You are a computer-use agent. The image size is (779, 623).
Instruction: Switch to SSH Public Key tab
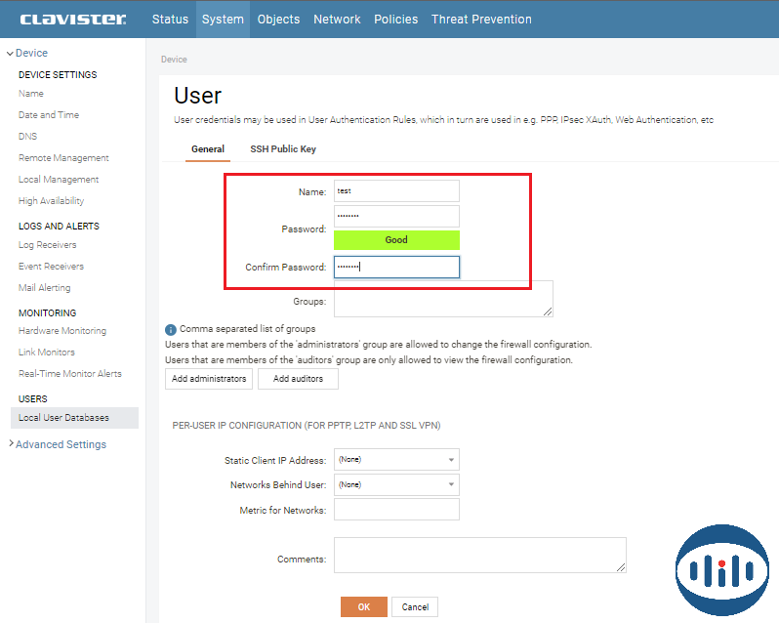click(x=283, y=149)
